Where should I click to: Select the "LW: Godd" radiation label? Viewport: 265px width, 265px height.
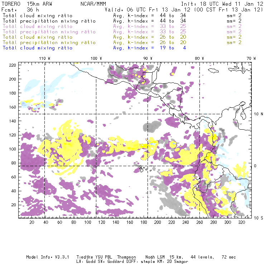point(86,262)
